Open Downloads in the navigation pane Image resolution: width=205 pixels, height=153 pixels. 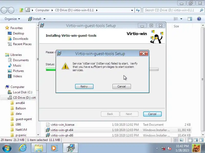coord(18,39)
